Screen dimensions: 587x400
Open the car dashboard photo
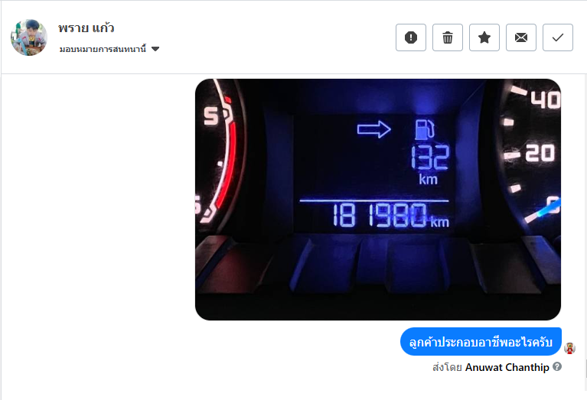click(378, 200)
